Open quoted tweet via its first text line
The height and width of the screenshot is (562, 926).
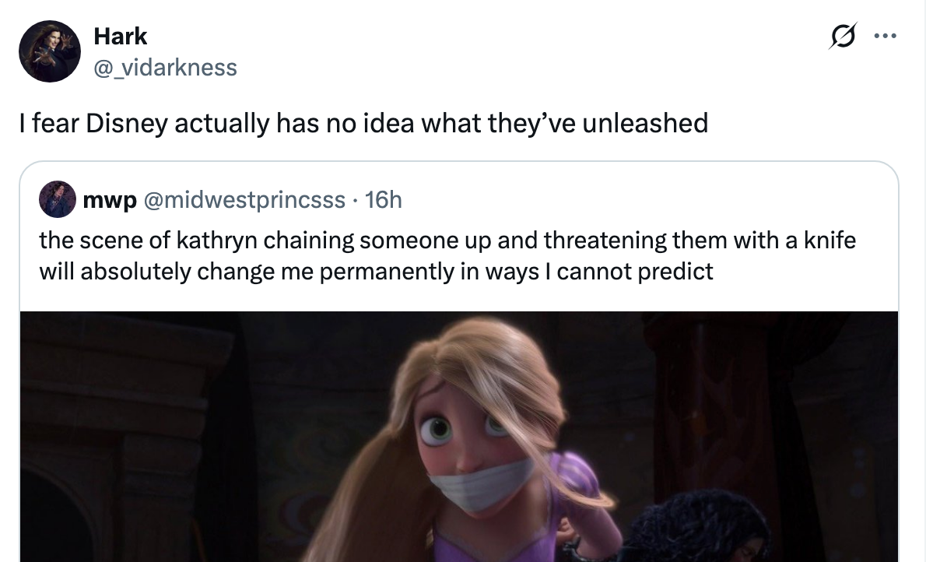[x=447, y=241]
